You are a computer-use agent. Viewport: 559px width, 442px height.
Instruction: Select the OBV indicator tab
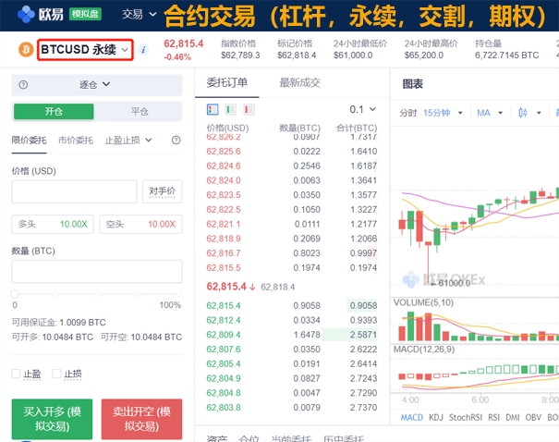pos(533,417)
